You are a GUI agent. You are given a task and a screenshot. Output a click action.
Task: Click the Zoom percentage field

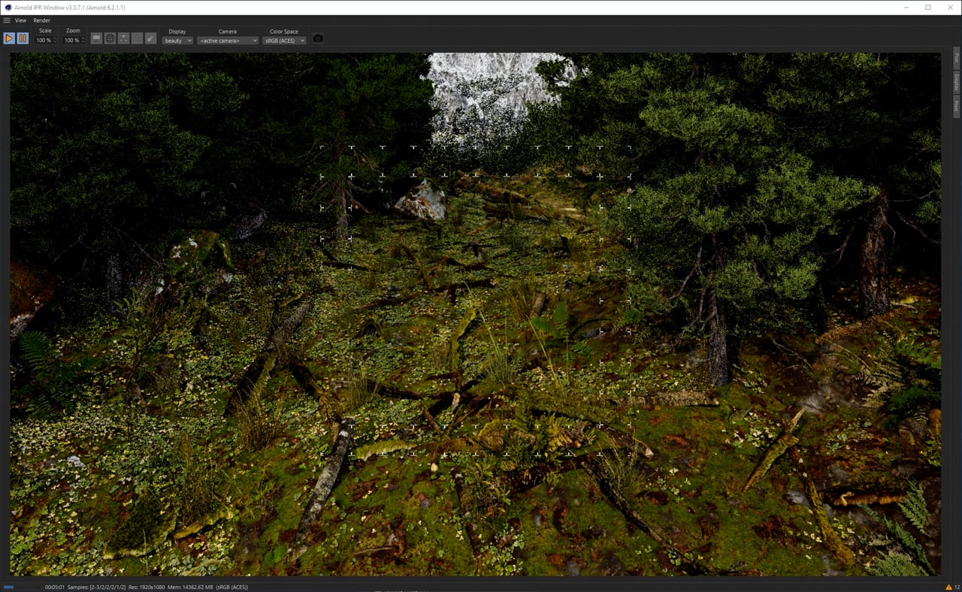pos(71,41)
